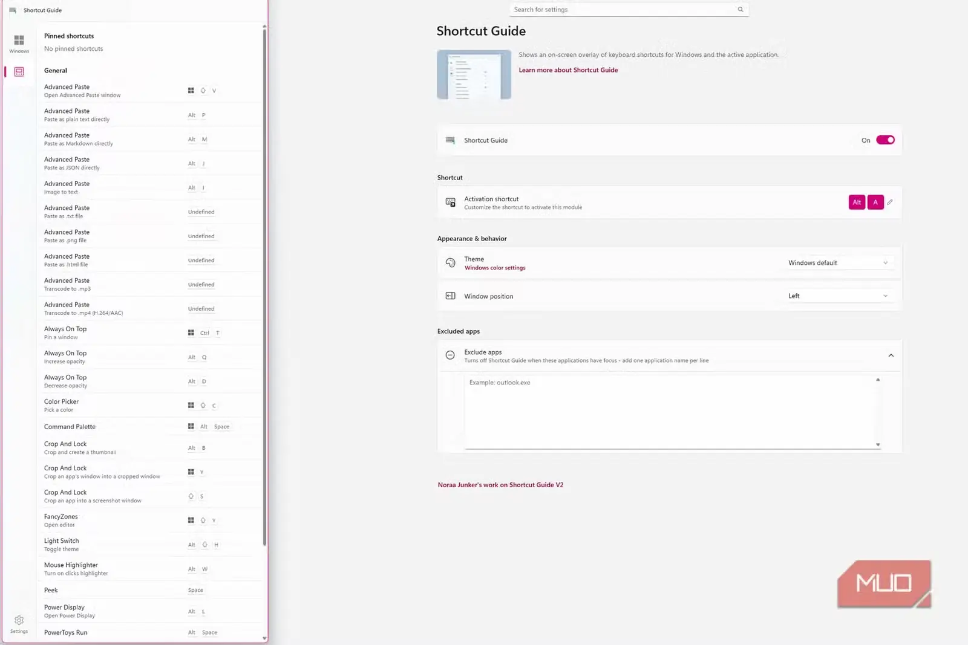Click Windows key icon in Always On Top Pin row
Viewport: 968px width, 645px height.
[191, 332]
